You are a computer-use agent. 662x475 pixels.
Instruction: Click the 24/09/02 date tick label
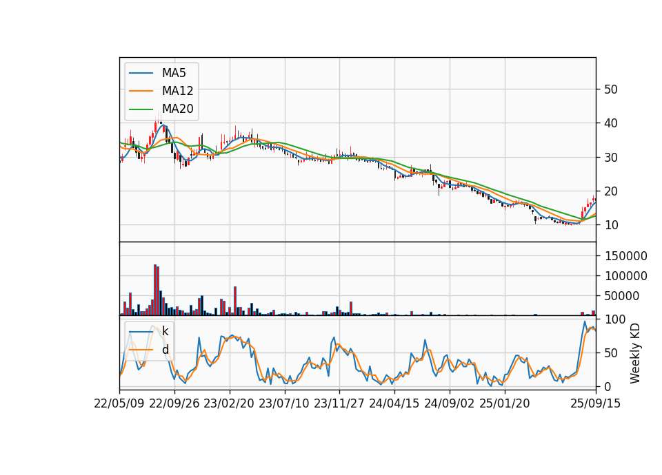449,403
